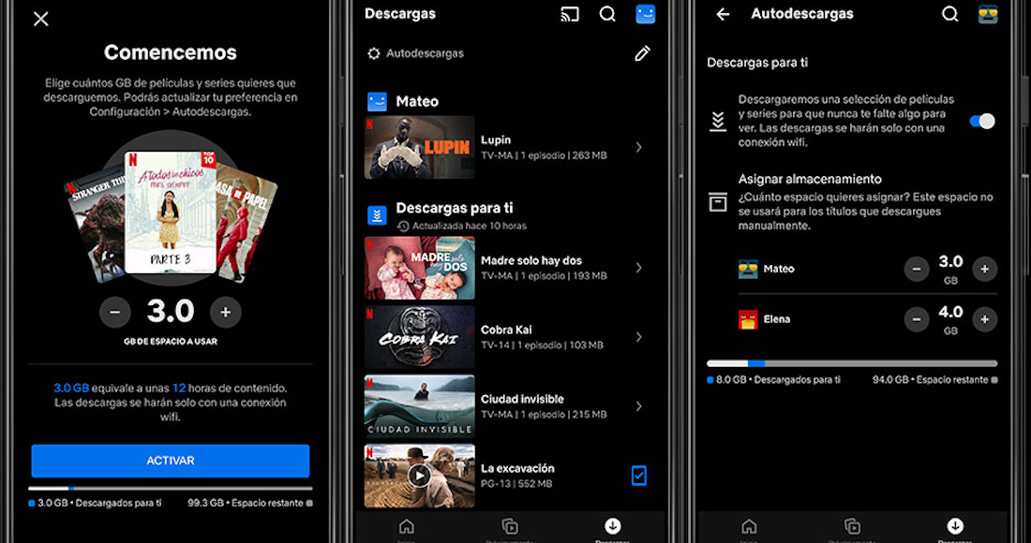Viewport: 1031px width, 543px height.
Task: Increase Elena's storage allocation
Action: (x=983, y=319)
